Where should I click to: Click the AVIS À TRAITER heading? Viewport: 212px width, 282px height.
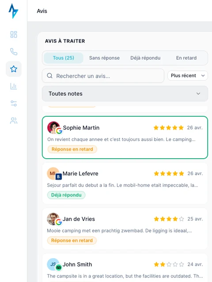click(65, 41)
